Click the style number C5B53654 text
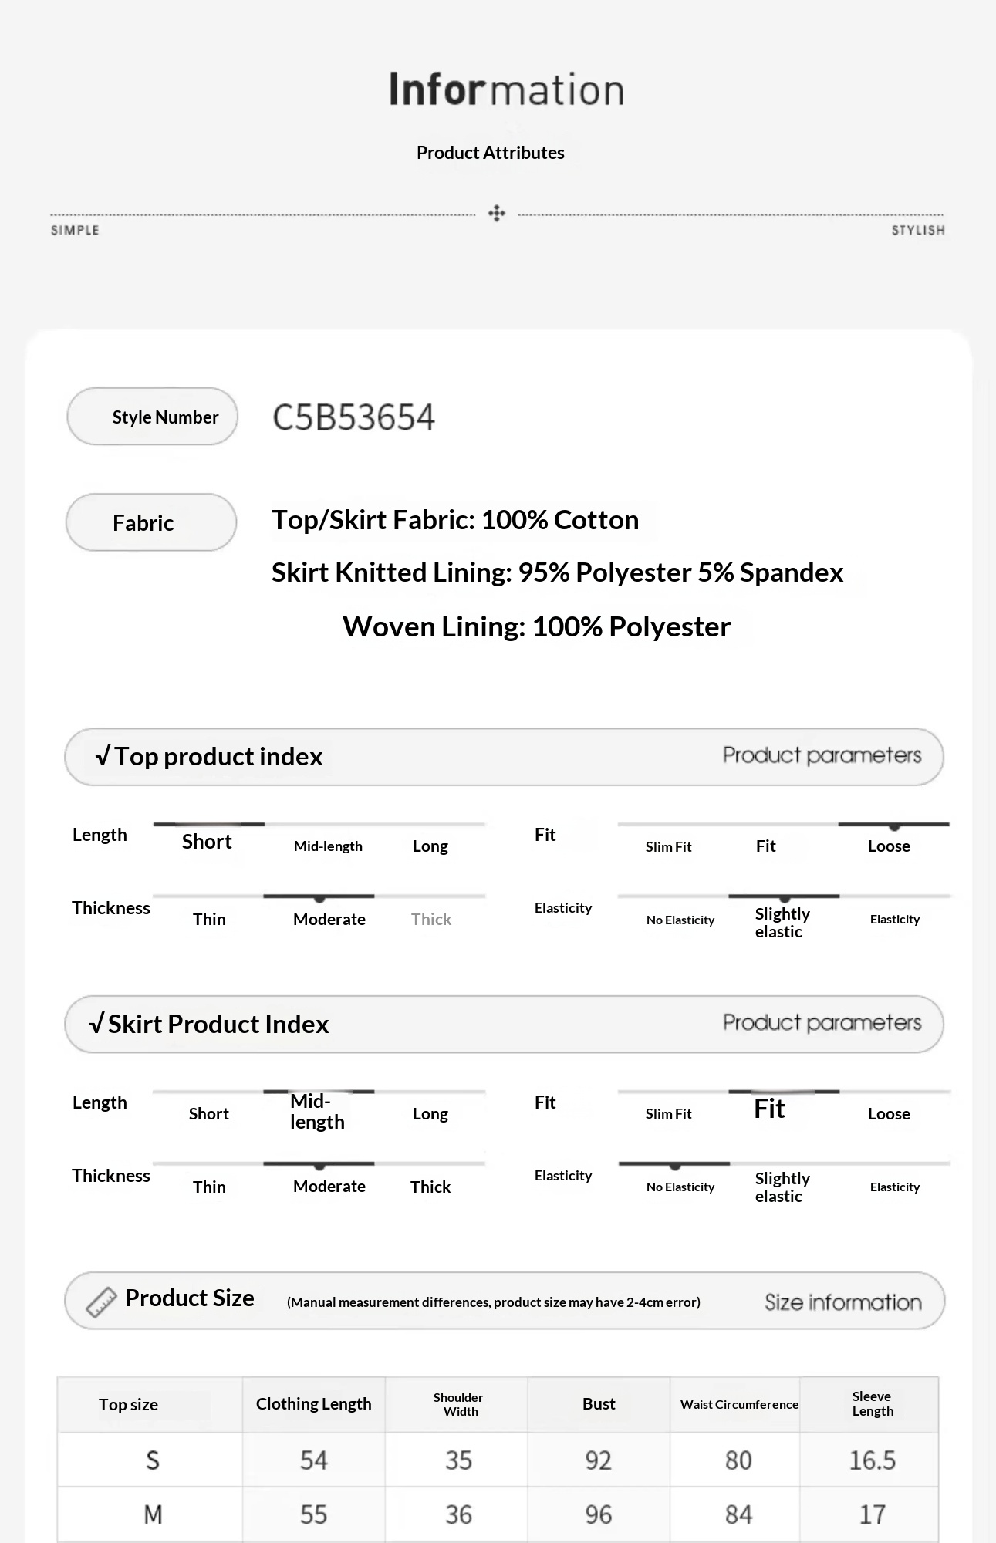 point(353,417)
